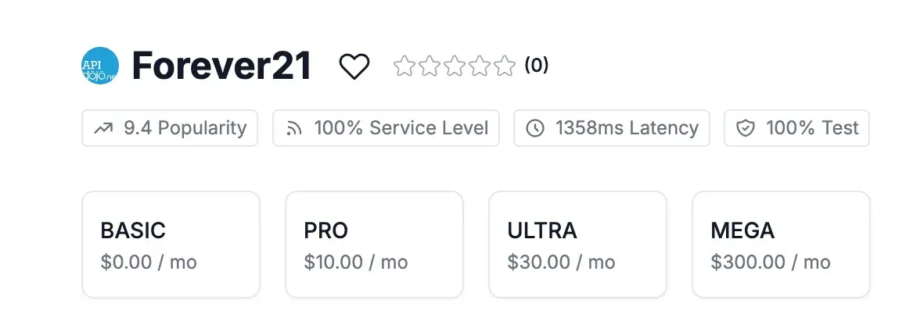Open the Forever21 API title

coord(222,66)
